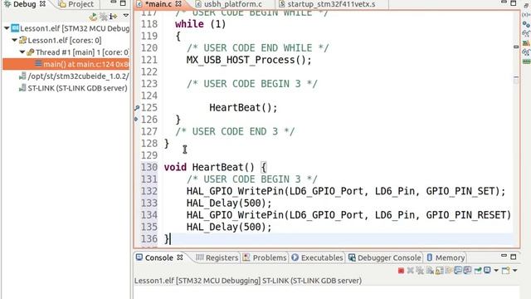Pin the current console
531x299 pixels.
[478, 271]
